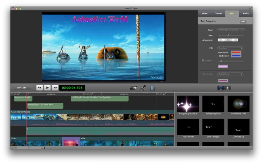Open the Fill Gradient dropdown
Viewport: 263px width, 164px height.
pyautogui.click(x=230, y=48)
